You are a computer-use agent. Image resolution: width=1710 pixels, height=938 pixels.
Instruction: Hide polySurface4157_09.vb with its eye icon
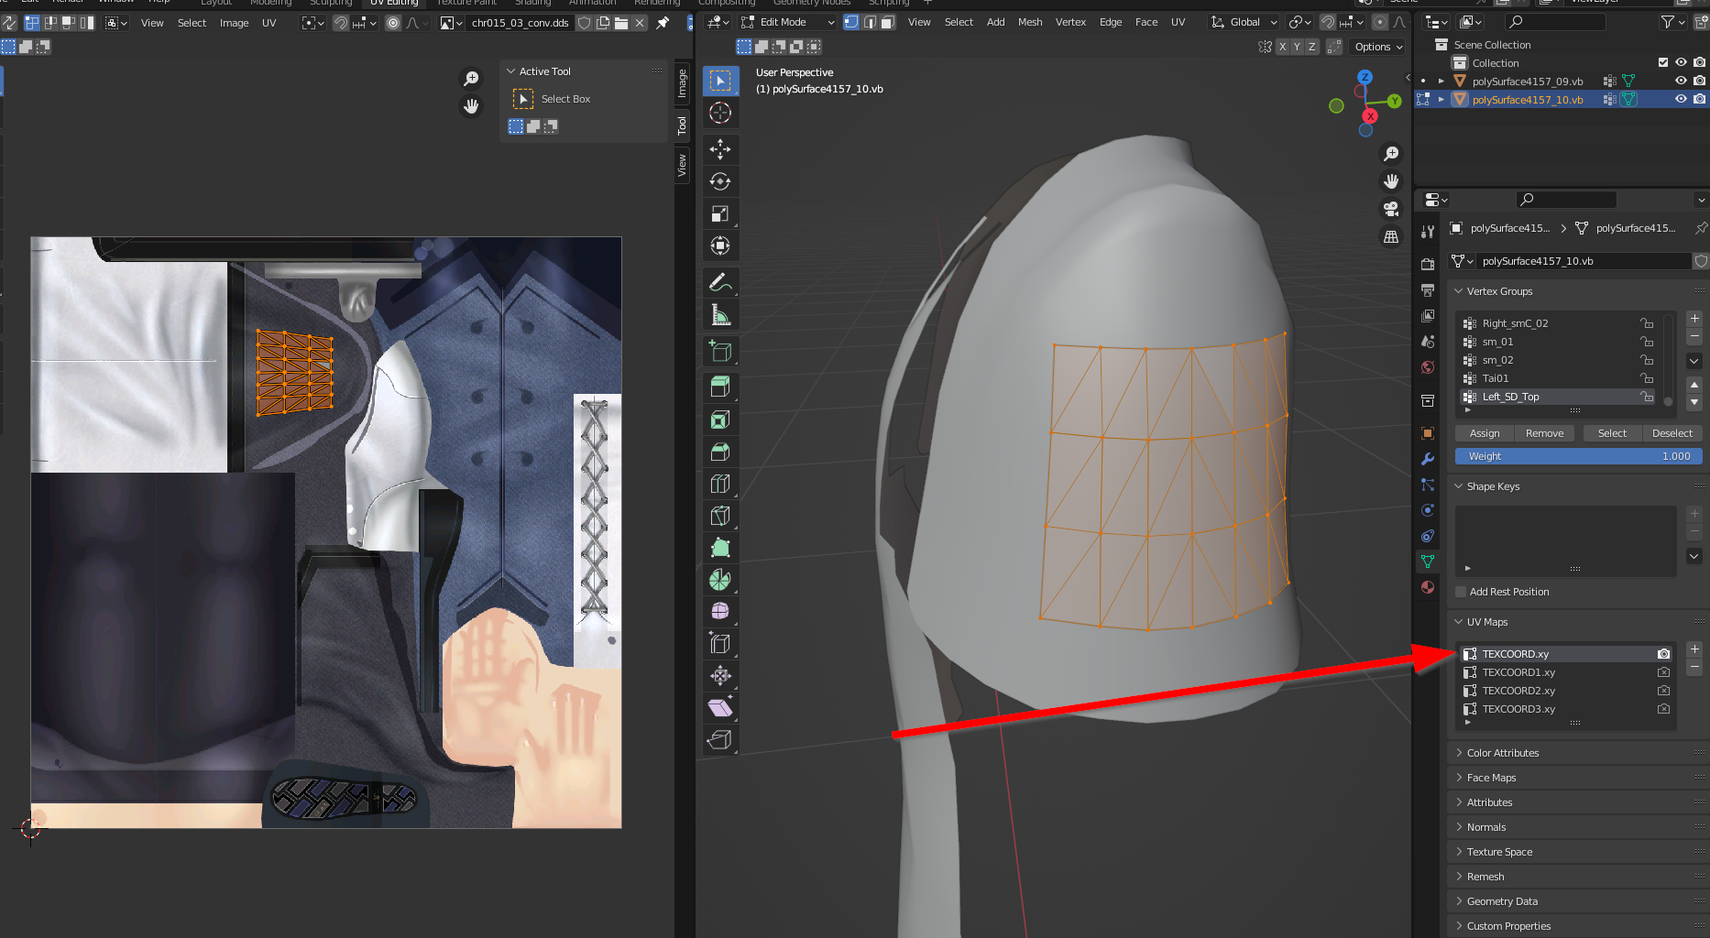(1681, 81)
